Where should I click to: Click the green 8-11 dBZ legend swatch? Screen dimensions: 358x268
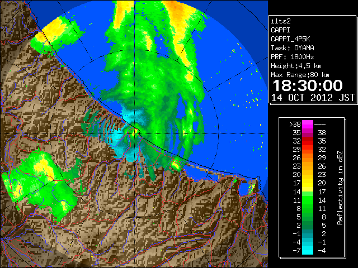308,208
